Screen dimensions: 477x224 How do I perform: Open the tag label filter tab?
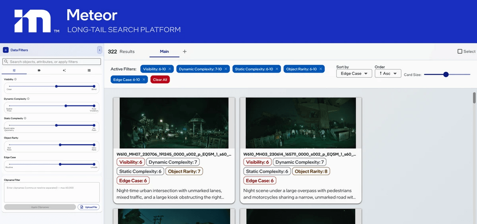click(x=39, y=70)
